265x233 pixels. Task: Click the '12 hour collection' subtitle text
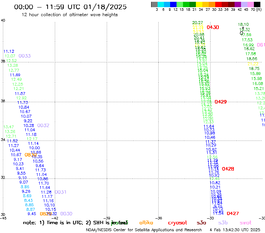click(69, 15)
